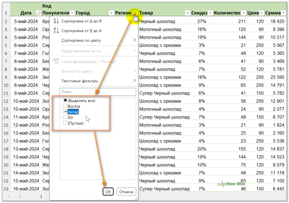Click the next sheet navigation arrow
289x203 pixels.
tap(21, 197)
